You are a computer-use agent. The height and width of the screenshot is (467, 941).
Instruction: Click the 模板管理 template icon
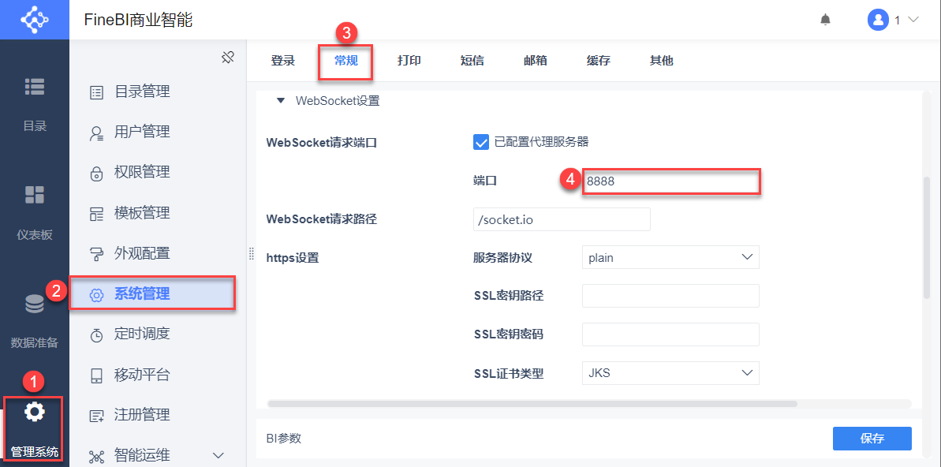coord(96,214)
